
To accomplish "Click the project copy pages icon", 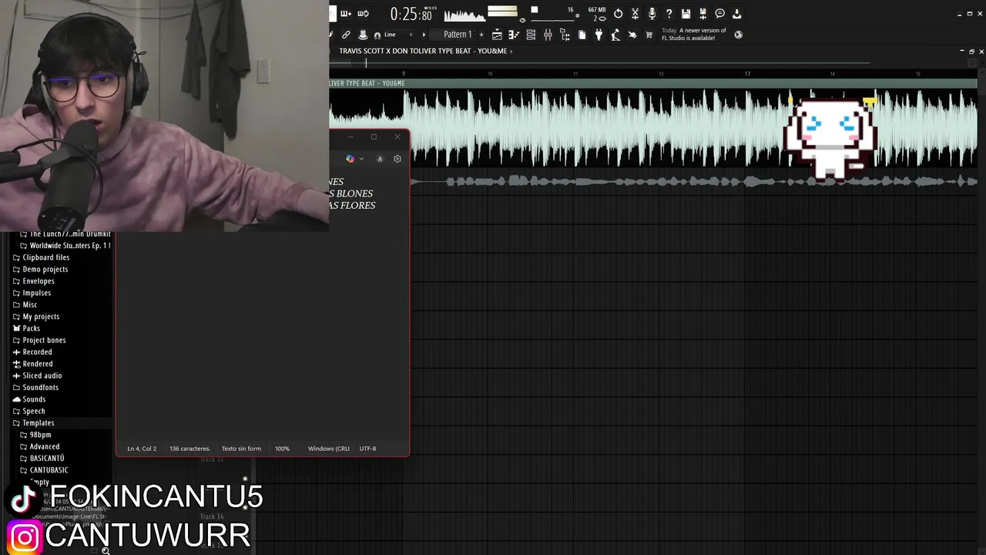I will coord(582,35).
